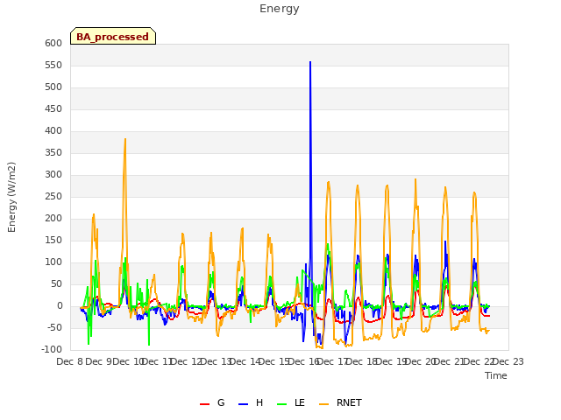
Task: Click the Time x-axis label
Action: (x=496, y=375)
